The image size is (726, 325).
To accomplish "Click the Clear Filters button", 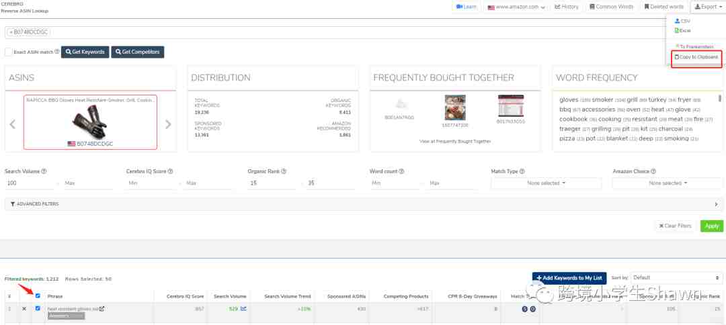I will point(676,226).
